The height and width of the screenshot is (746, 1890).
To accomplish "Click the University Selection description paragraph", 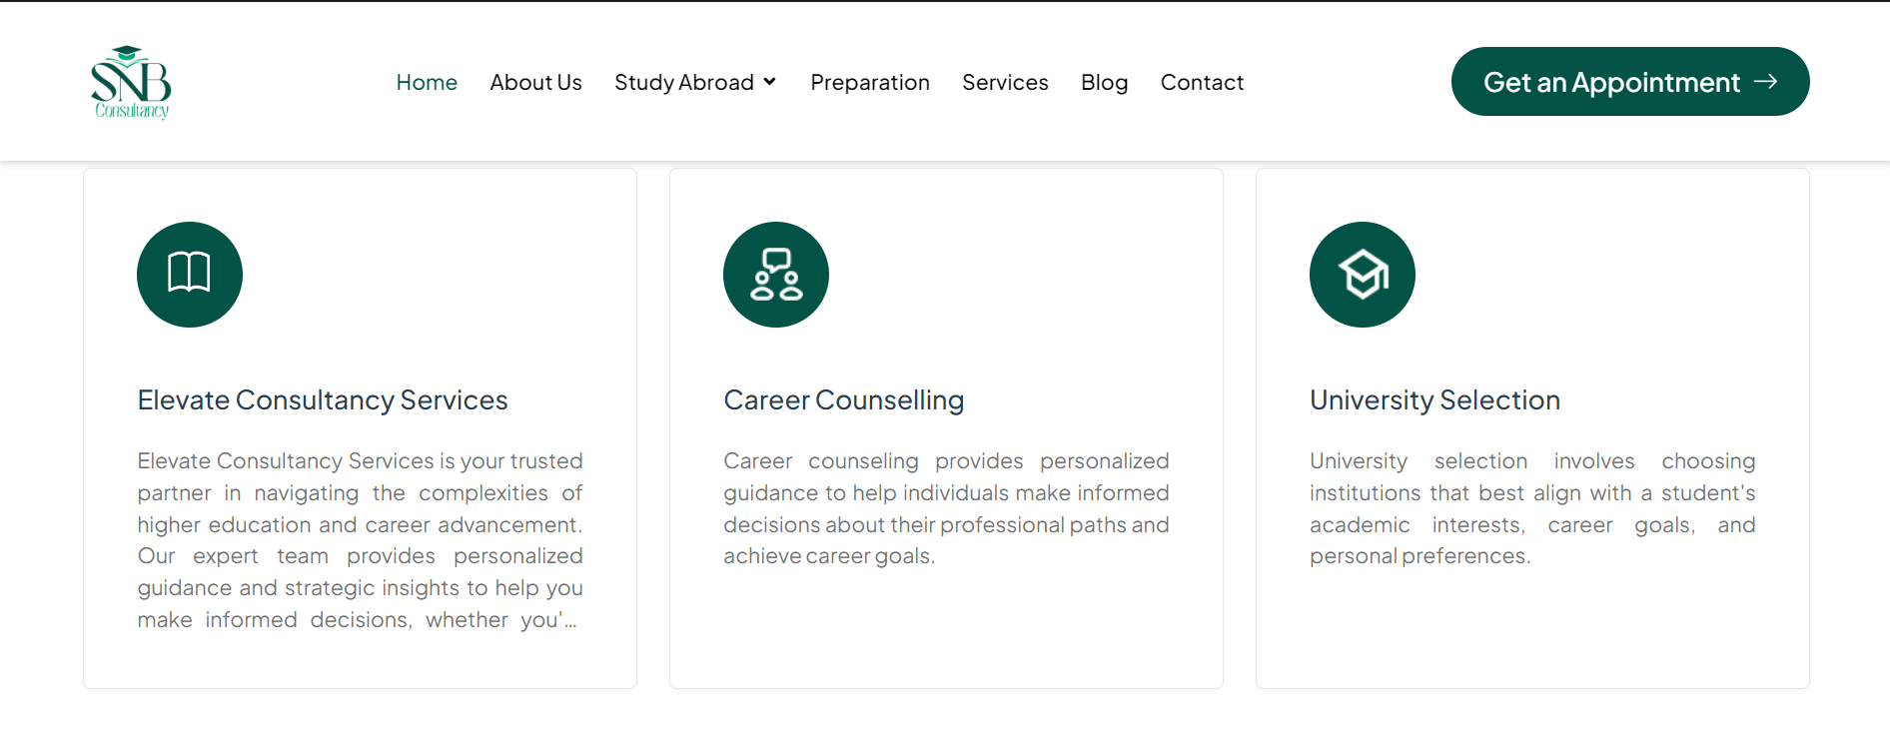I will point(1532,508).
